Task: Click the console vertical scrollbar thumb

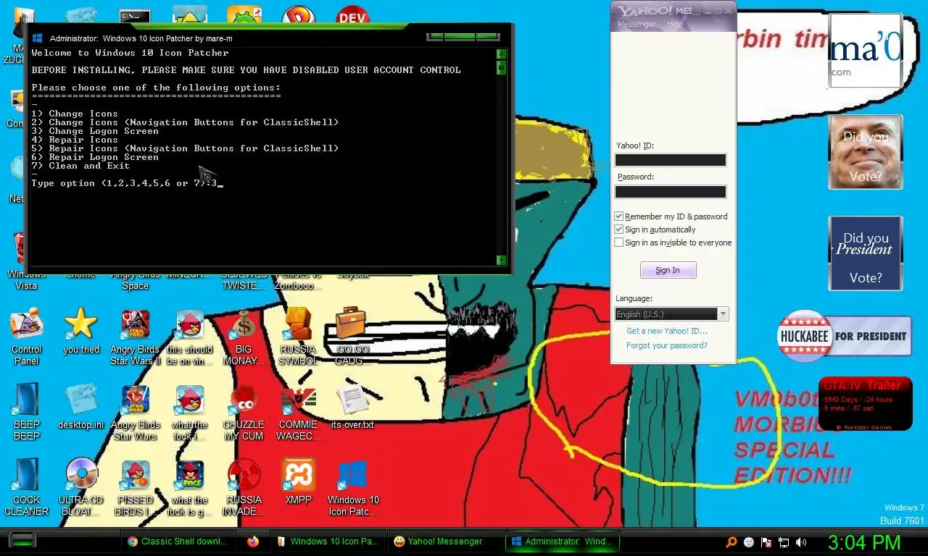Action: [501, 67]
